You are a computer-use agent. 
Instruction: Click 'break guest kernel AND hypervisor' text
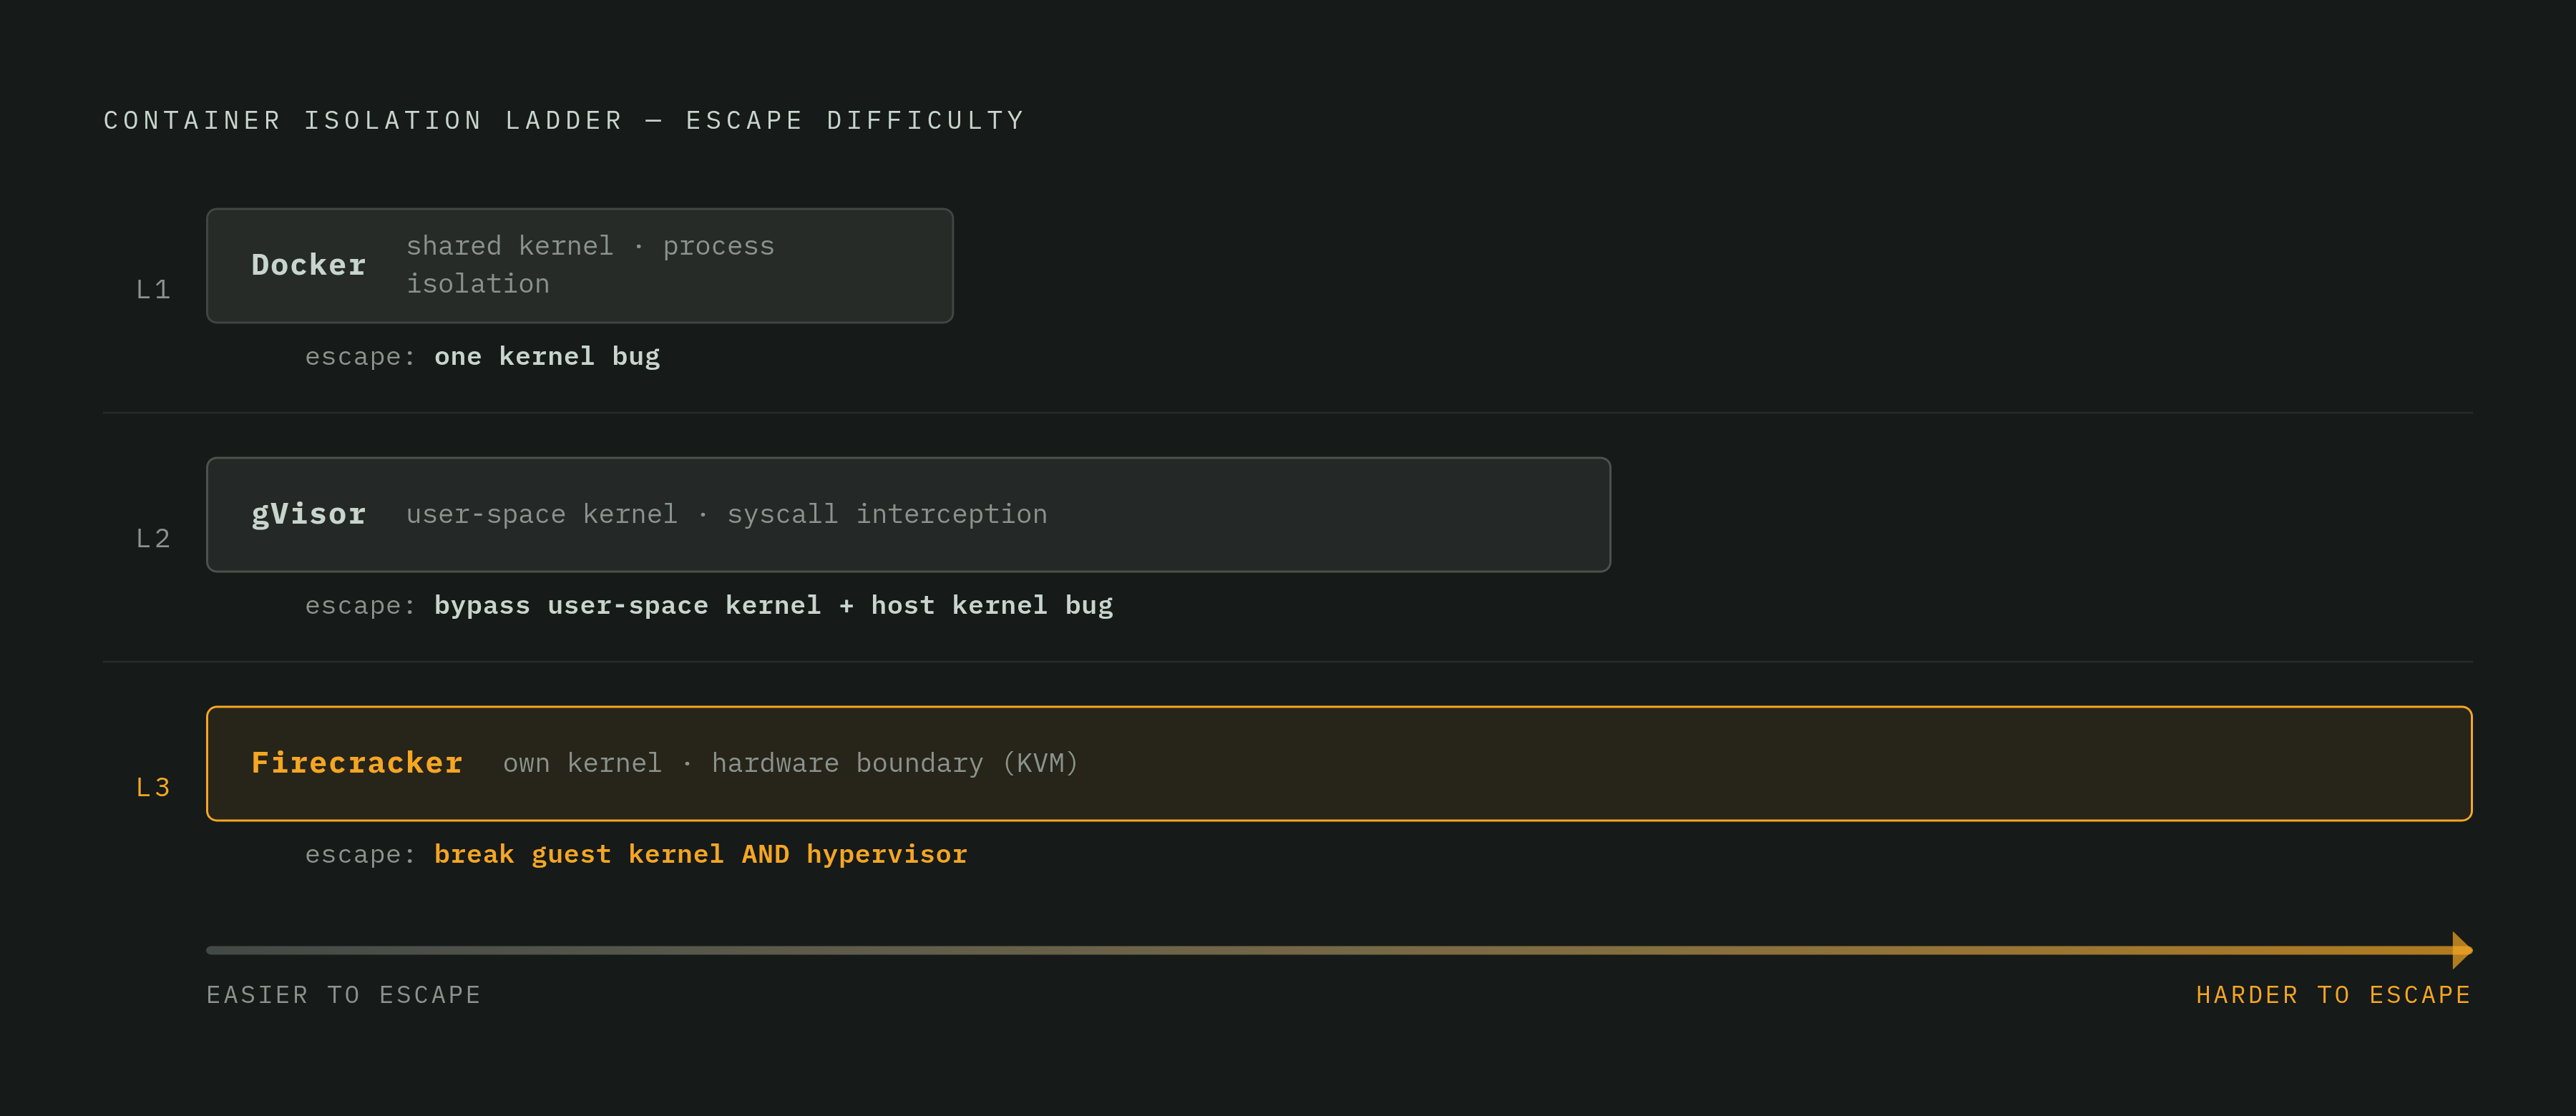coord(700,854)
